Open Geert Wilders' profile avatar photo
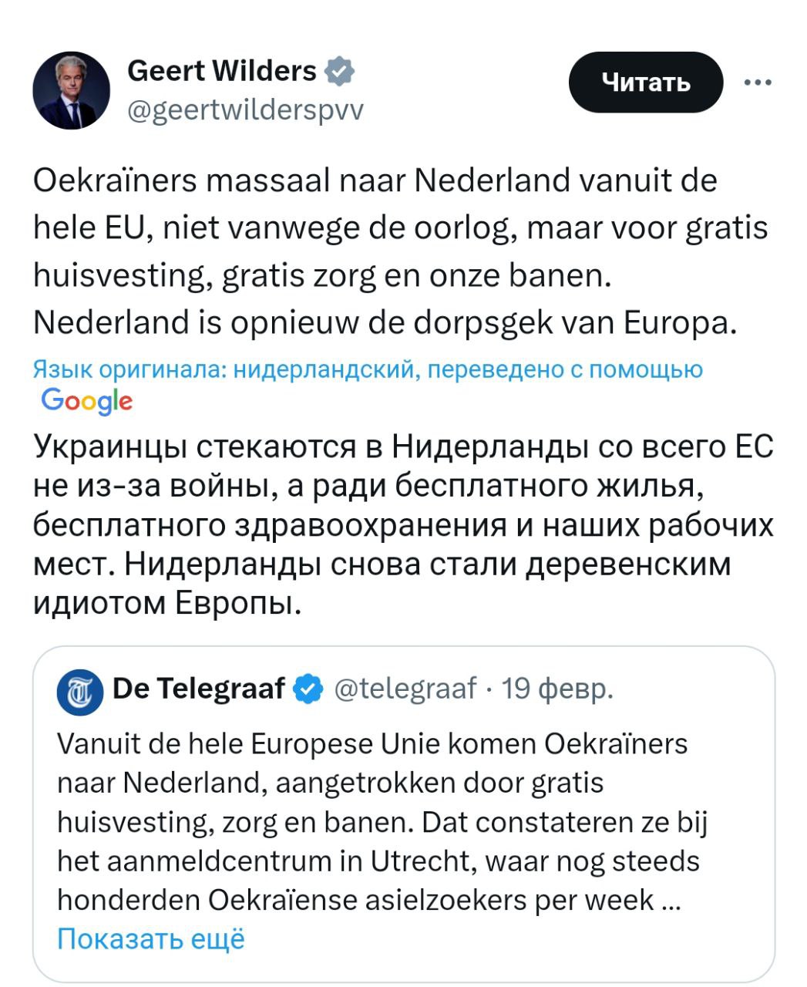 coord(71,91)
